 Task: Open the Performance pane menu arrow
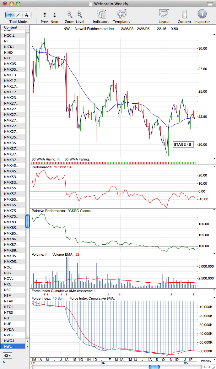click(214, 166)
